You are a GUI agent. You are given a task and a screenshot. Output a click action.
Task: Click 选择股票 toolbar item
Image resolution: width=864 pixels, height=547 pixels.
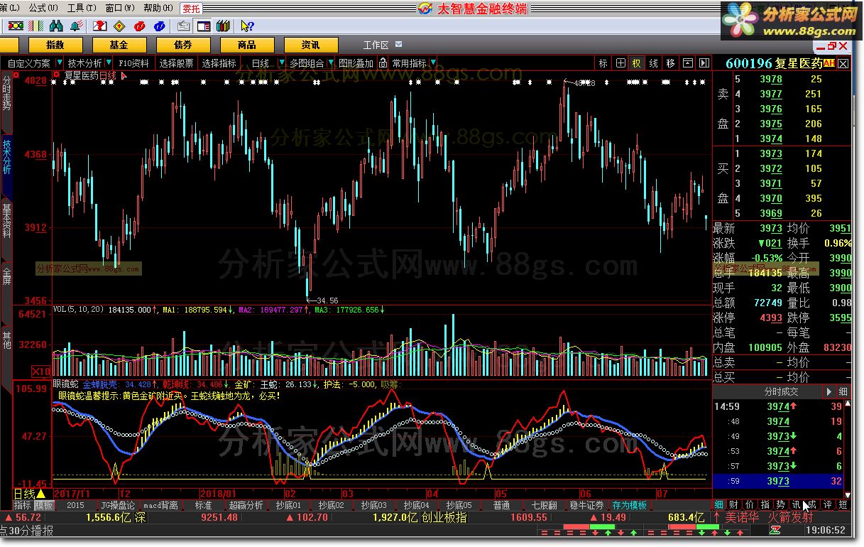(176, 63)
